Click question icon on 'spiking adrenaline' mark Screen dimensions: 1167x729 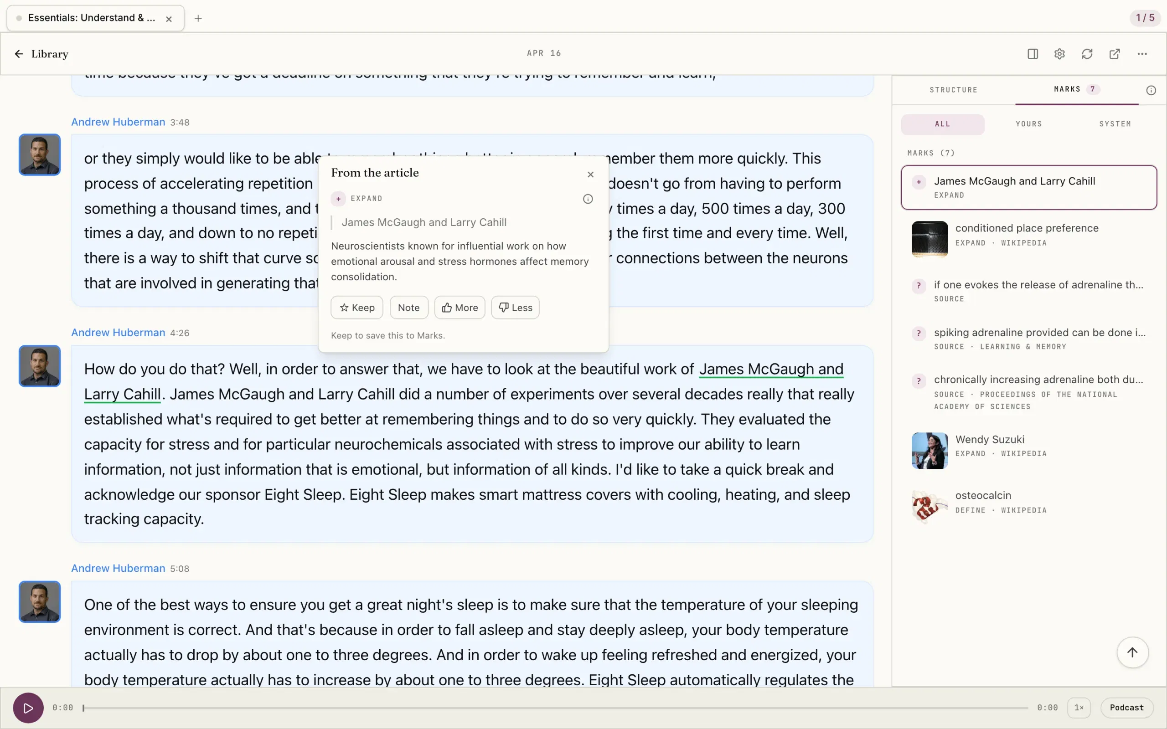point(919,333)
